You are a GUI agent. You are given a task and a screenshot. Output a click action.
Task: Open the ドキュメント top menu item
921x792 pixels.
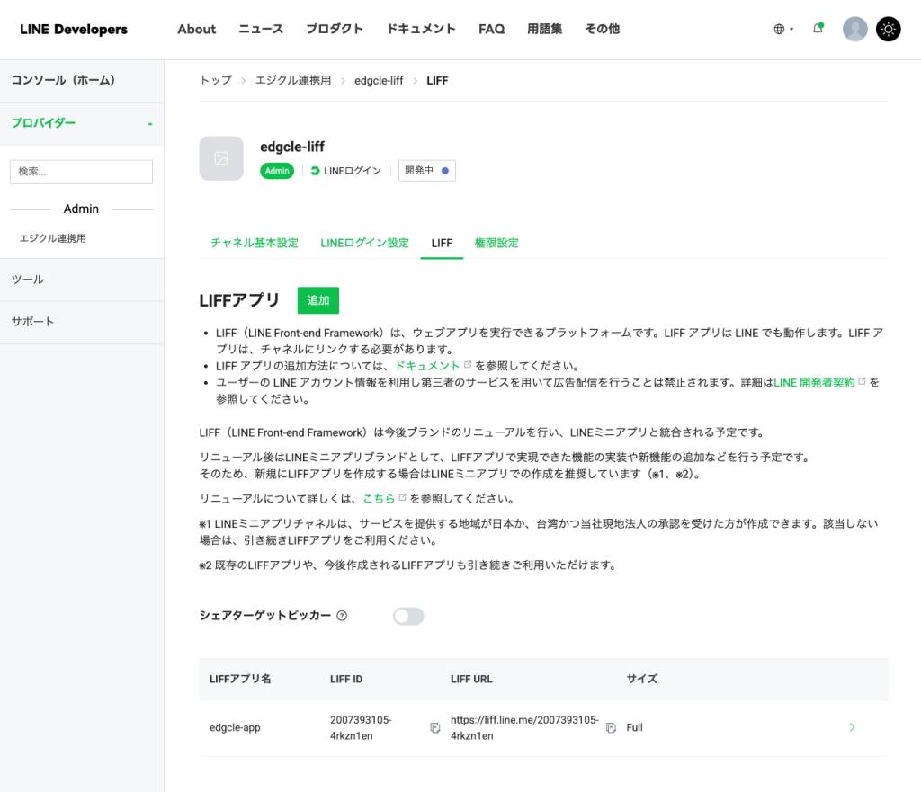tap(421, 29)
